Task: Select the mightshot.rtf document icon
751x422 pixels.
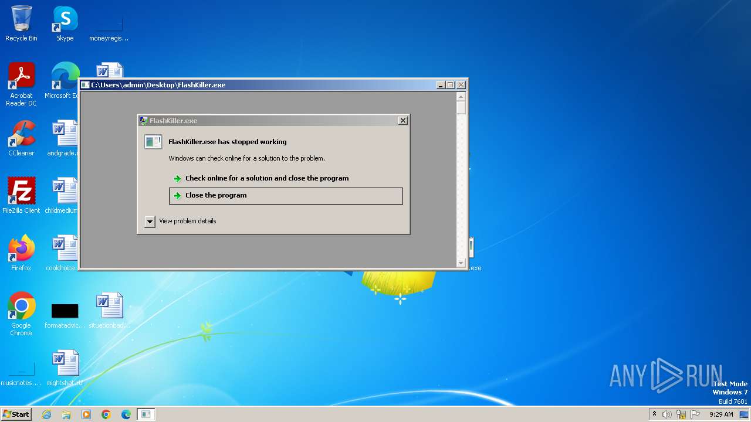Action: pyautogui.click(x=65, y=368)
